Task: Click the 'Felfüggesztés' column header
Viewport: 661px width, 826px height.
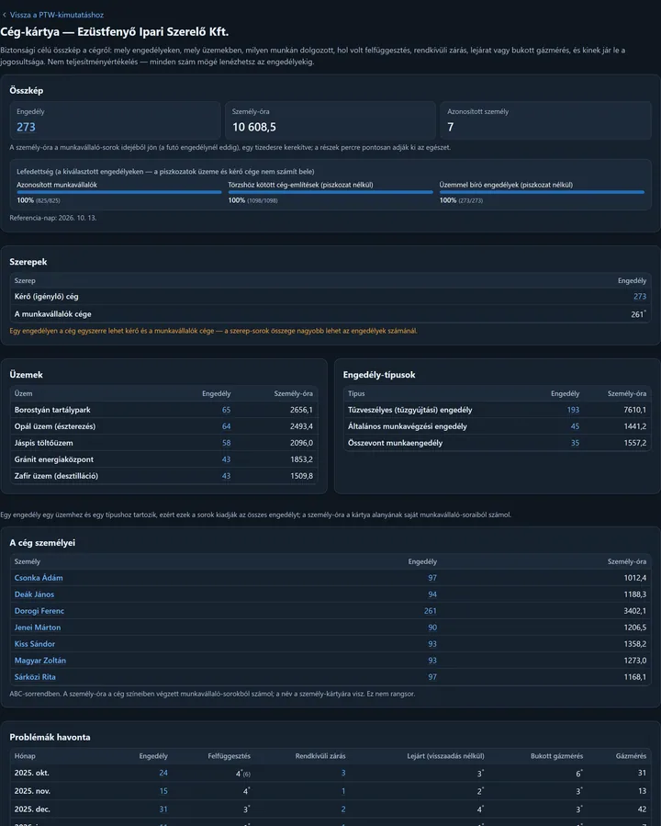Action: point(229,756)
